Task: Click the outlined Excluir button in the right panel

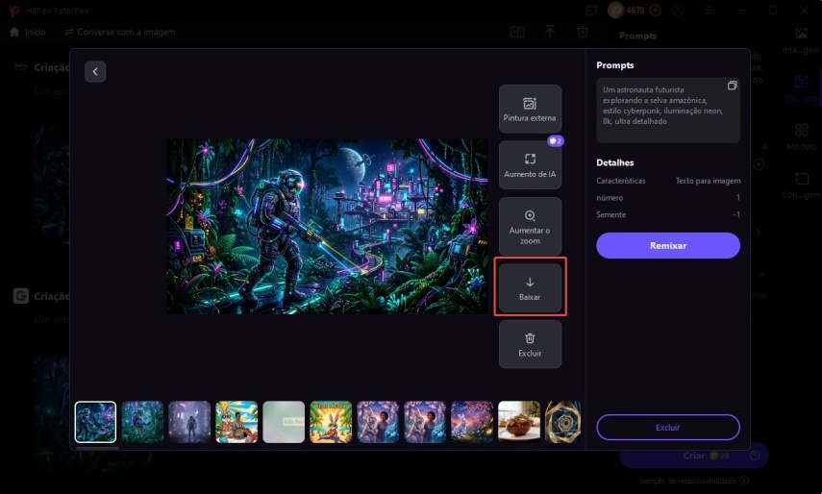Action: pyautogui.click(x=667, y=427)
